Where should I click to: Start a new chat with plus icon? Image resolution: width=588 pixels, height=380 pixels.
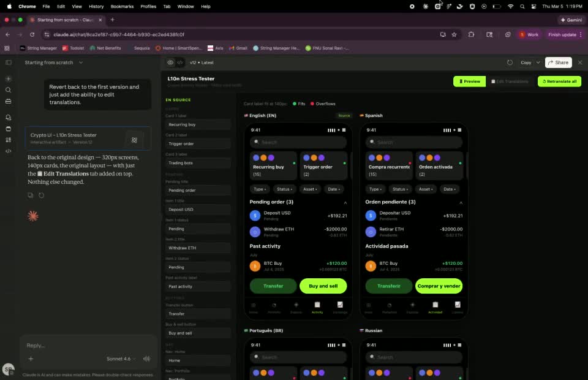pos(8,79)
